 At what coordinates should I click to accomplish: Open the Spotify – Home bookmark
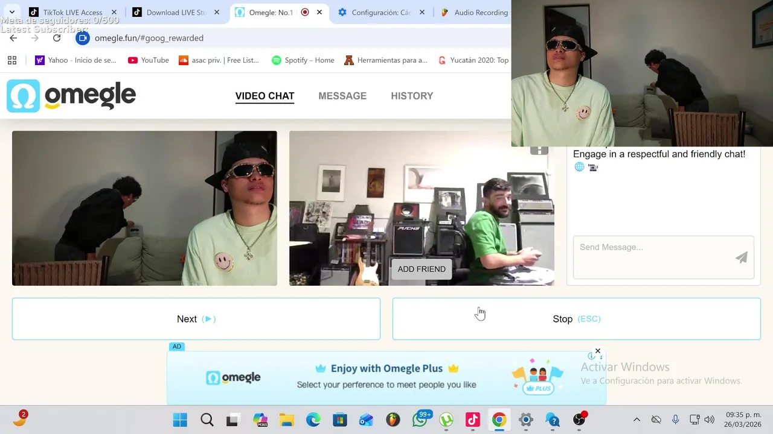pos(303,60)
